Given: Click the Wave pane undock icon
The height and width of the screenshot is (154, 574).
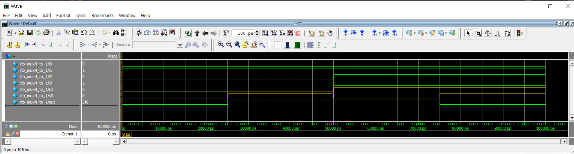Looking at the screenshot, I should [x=566, y=23].
